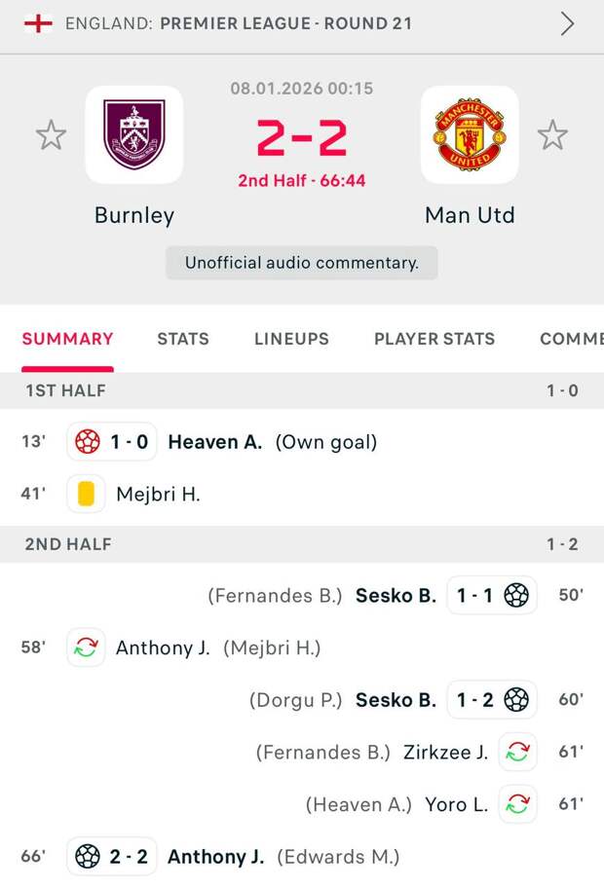Image resolution: width=604 pixels, height=888 pixels.
Task: Open the Burnley club crest
Action: (134, 134)
